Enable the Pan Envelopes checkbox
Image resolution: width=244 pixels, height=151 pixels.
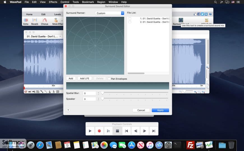pyautogui.click(x=109, y=79)
